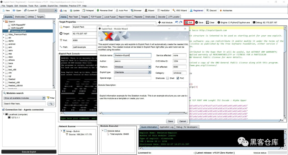288x155 pixels.
Task: Click Save in Module Wizard dialog
Action: click(x=170, y=121)
